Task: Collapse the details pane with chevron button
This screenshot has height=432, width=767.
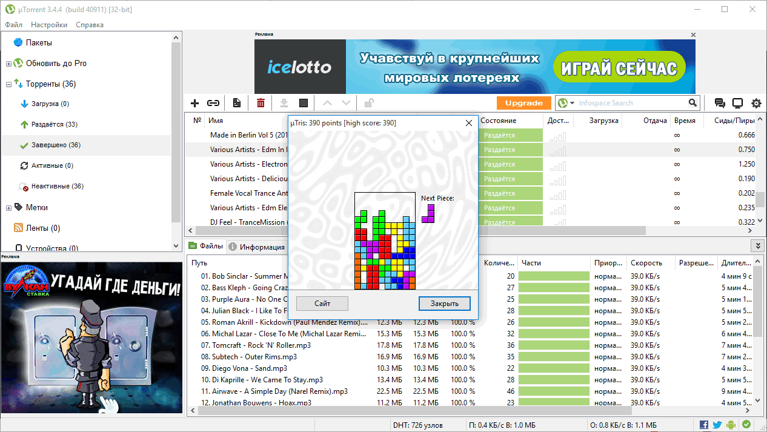Action: (x=757, y=245)
